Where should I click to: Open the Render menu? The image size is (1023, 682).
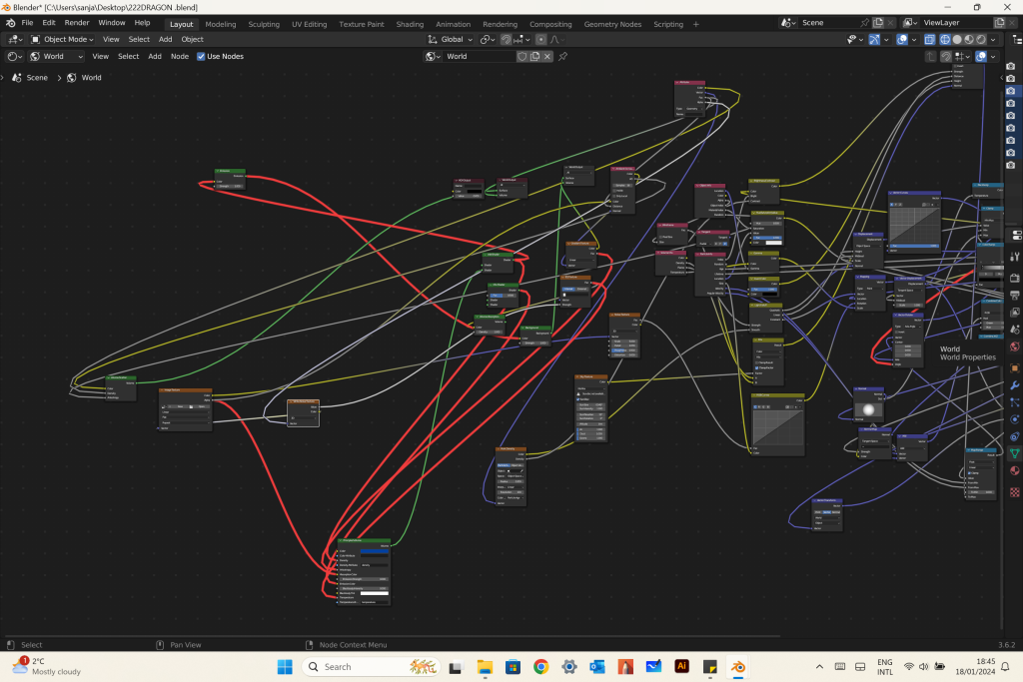(x=77, y=23)
